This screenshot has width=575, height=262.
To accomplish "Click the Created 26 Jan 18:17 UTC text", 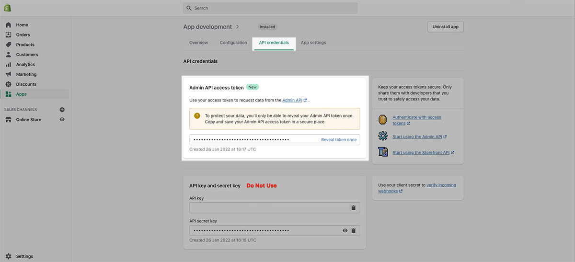I will [x=223, y=149].
